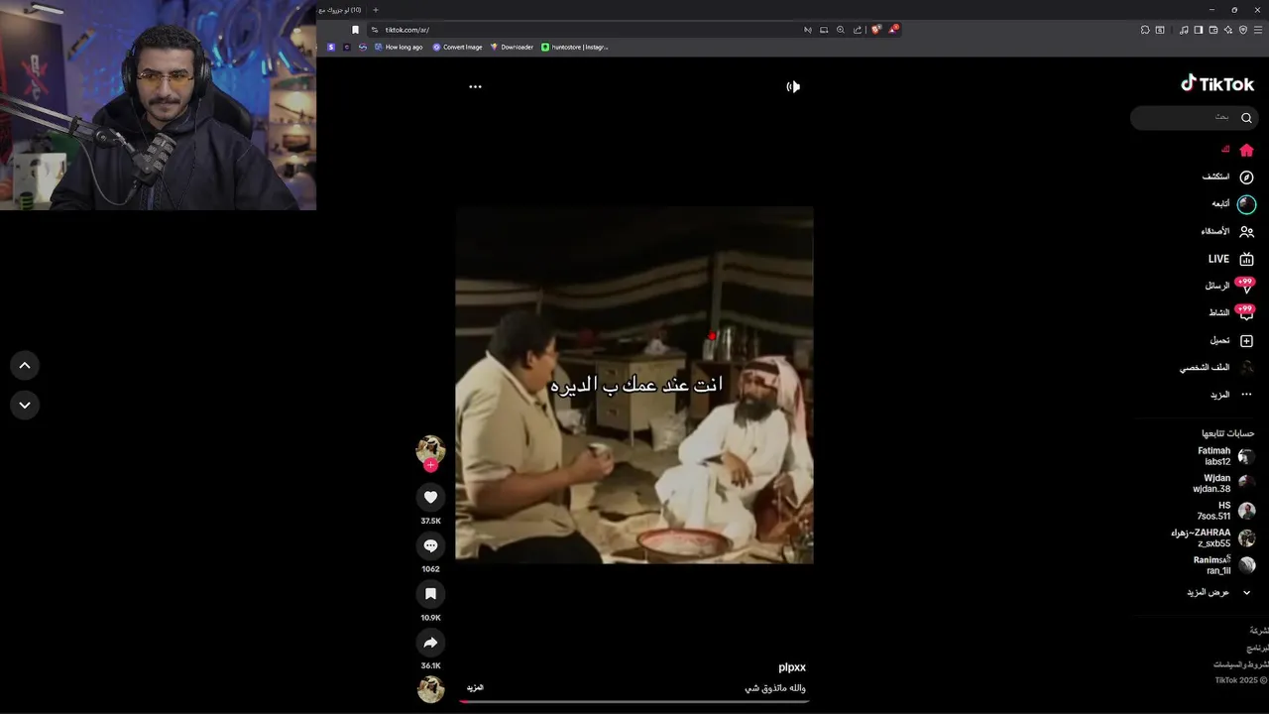Image resolution: width=1269 pixels, height=714 pixels.
Task: Click the search magnifier icon in TikTok sidebar
Action: pyautogui.click(x=1246, y=118)
